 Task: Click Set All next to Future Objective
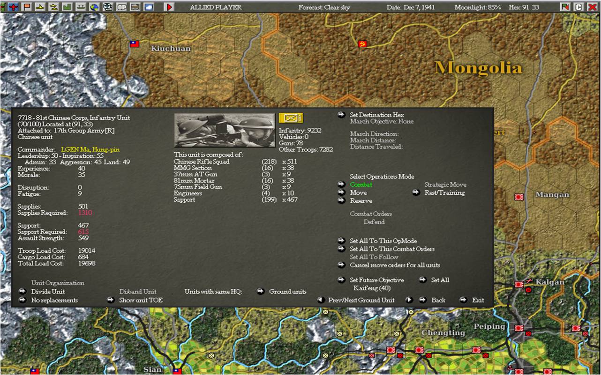click(x=440, y=280)
